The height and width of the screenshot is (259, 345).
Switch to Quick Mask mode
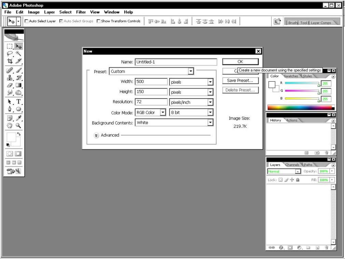click(x=18, y=154)
